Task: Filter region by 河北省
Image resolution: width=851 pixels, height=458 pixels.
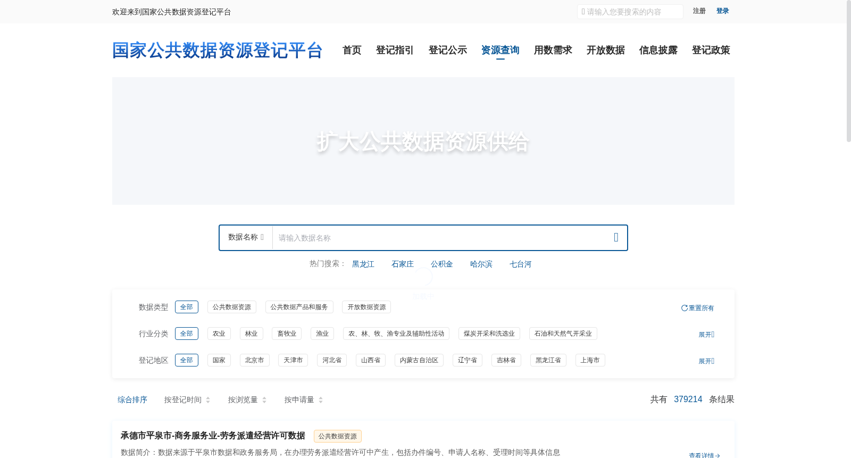Action: 332,360
